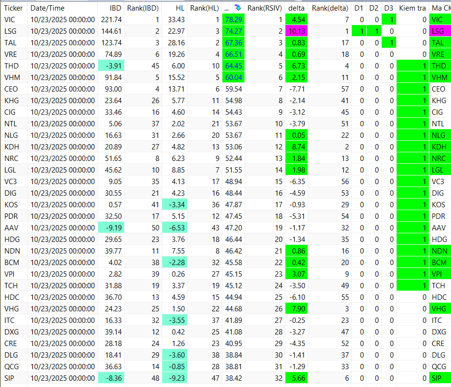The width and height of the screenshot is (451, 387).
Task: Click the D2 column header
Action: [x=374, y=8]
